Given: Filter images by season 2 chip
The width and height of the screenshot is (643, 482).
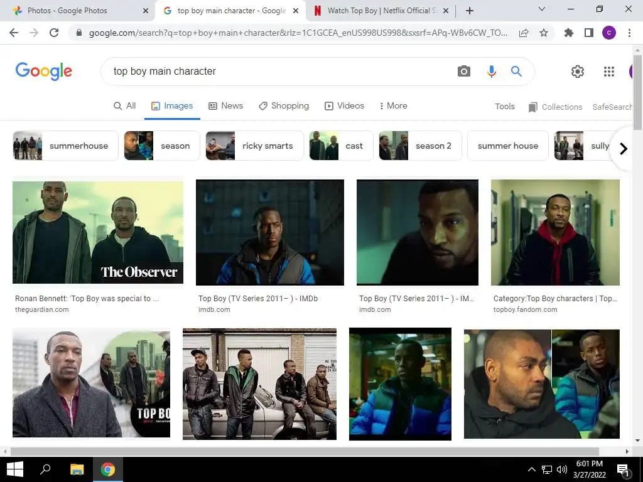Looking at the screenshot, I should click(x=420, y=146).
